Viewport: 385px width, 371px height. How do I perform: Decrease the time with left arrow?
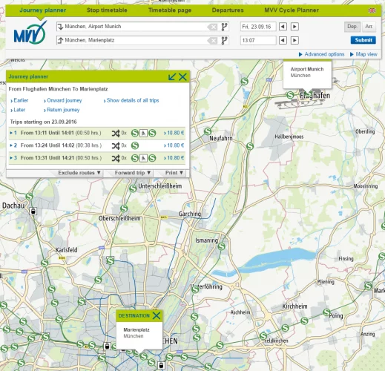pos(283,40)
